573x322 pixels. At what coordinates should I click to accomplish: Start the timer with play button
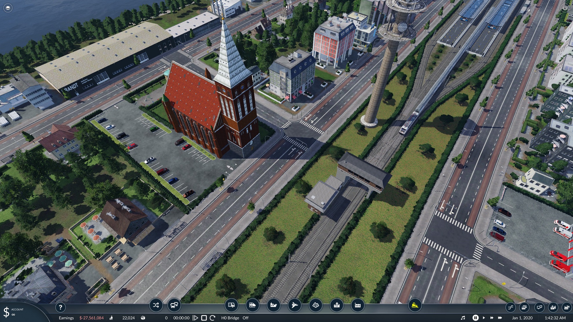pos(196,318)
